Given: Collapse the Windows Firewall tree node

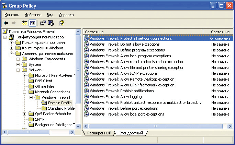Looking at the screenshot, I should pyautogui.click(x=31, y=97).
